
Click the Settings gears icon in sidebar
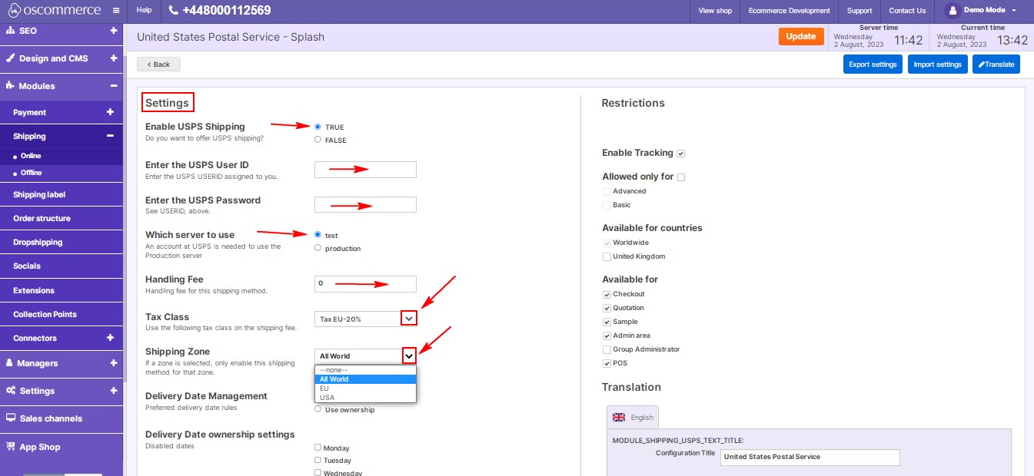tap(11, 391)
